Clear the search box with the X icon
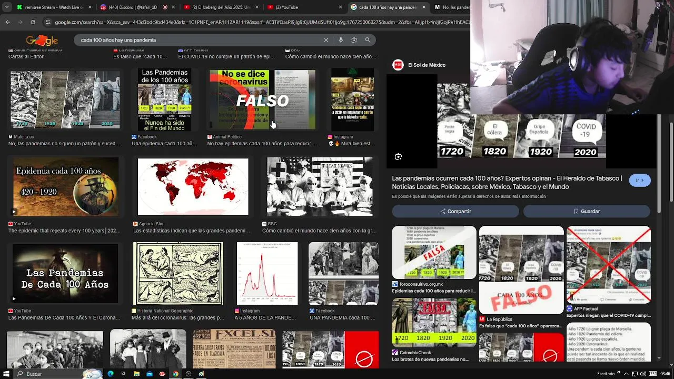Screen dimensions: 674x379 coord(326,40)
